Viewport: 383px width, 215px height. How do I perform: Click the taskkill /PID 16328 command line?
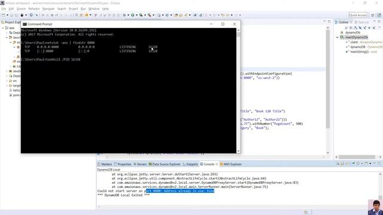[50, 60]
